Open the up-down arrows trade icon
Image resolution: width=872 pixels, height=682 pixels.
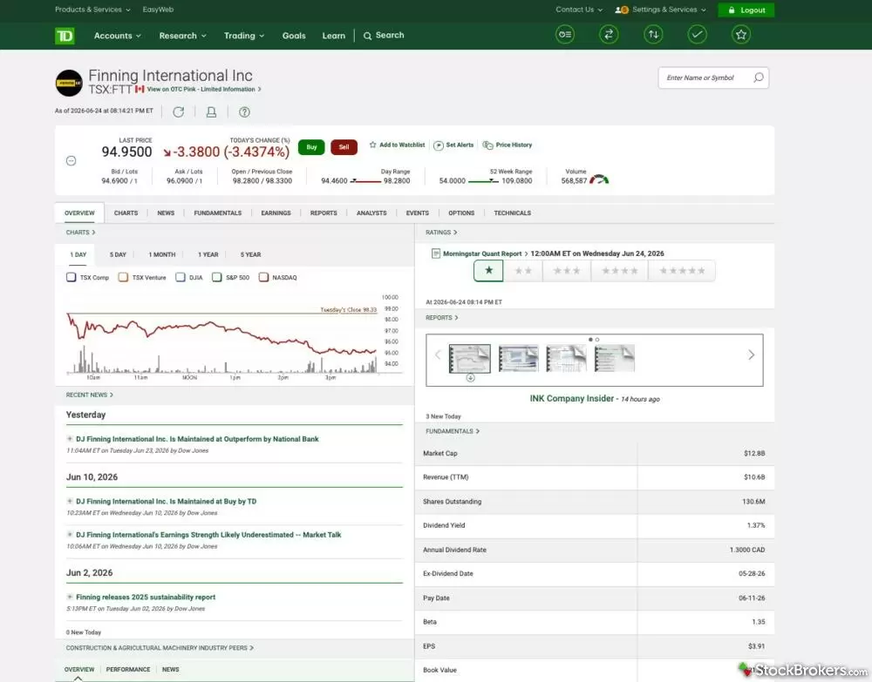[653, 35]
